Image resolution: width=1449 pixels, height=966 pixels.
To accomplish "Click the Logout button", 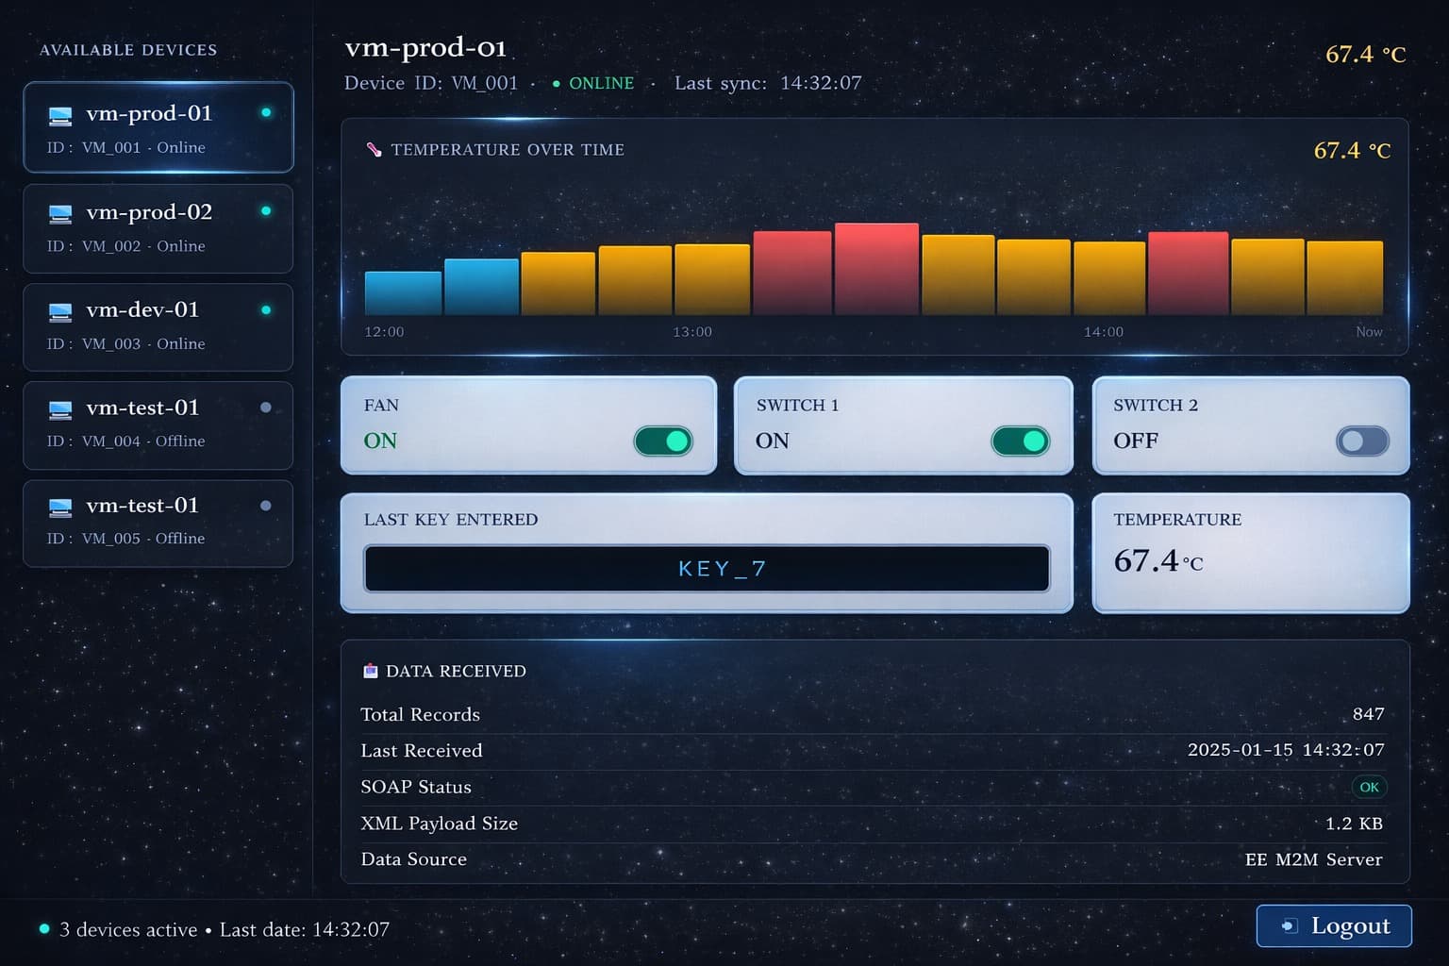I will (x=1334, y=925).
